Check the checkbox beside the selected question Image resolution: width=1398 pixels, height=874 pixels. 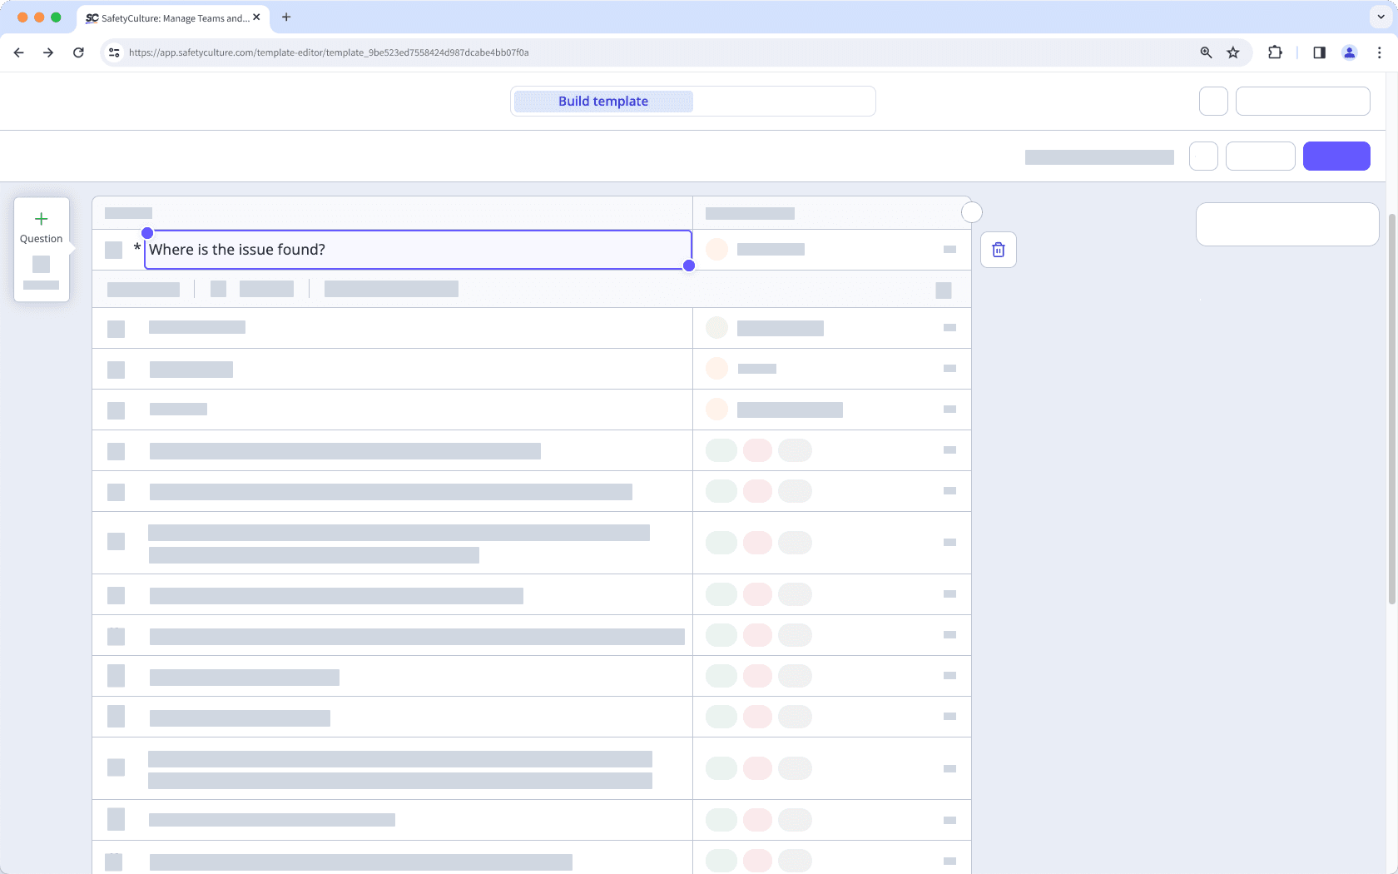click(114, 249)
